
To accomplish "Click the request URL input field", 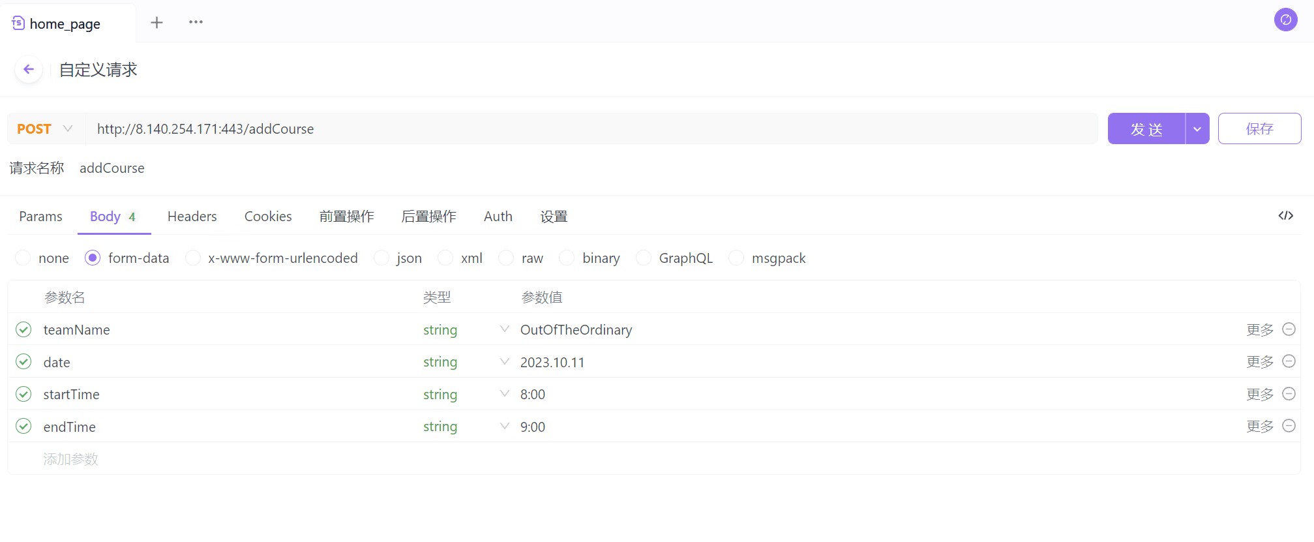I will point(591,129).
